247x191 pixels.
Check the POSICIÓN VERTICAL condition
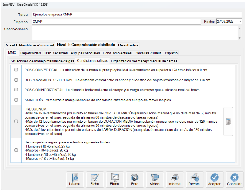click(x=16, y=70)
